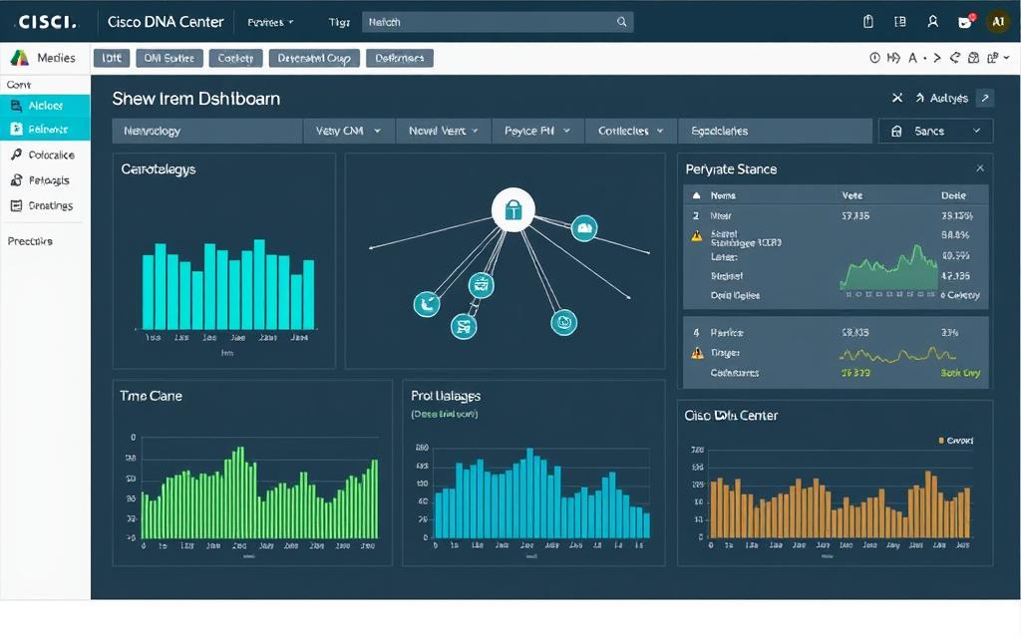Click the Cisco logo in the header
The height and width of the screenshot is (638, 1021).
click(48, 22)
